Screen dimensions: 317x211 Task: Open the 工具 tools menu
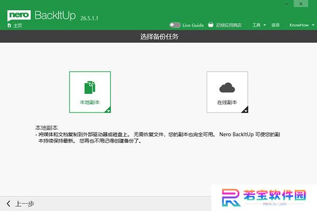coord(256,25)
